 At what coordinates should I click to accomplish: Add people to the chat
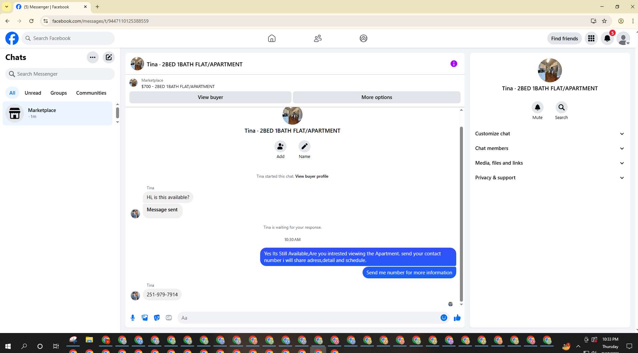click(x=280, y=146)
